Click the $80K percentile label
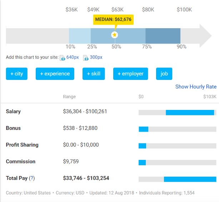 point(148,10)
